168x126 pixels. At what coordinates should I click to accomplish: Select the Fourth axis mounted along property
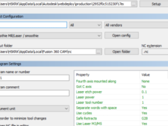(96, 81)
